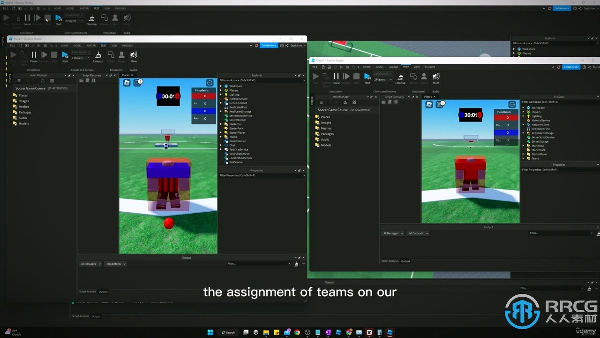The width and height of the screenshot is (600, 338).
Task: Click Cleanup broom in left Place1 window
Action: (98, 57)
